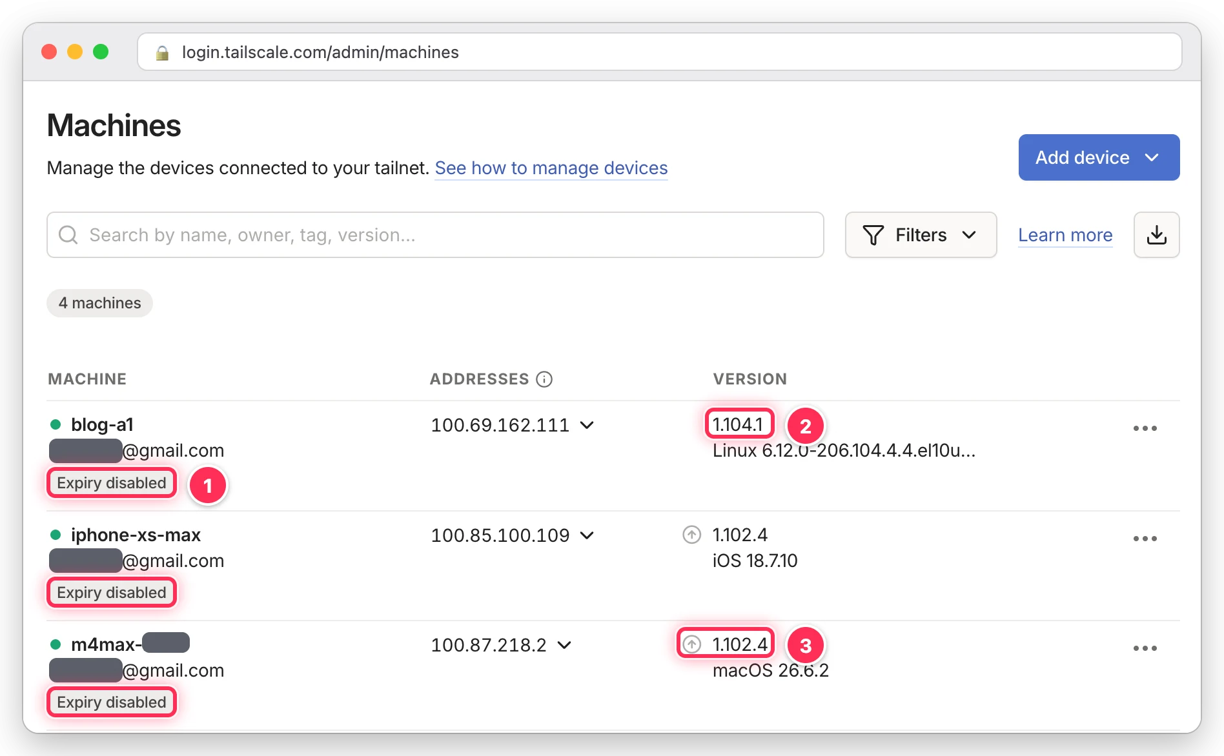Click the Linux 6.12.0 OS text
Image resolution: width=1224 pixels, height=756 pixels.
point(844,451)
